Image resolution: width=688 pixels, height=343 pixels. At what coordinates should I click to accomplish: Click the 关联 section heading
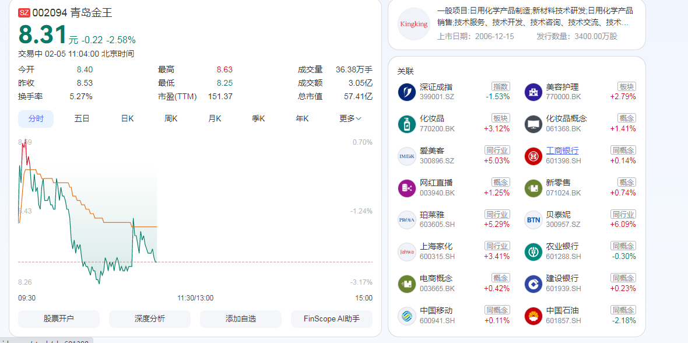point(405,71)
